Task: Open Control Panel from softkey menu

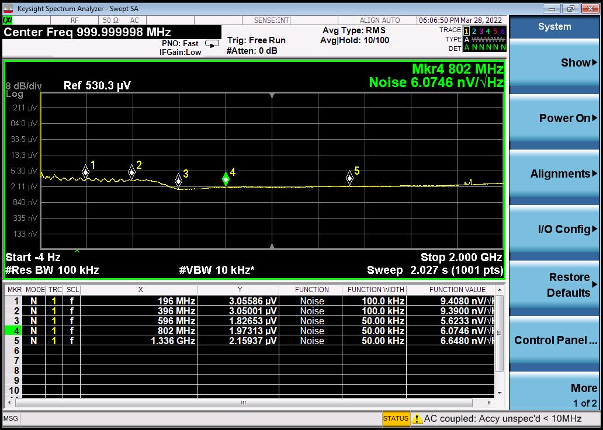Action: pyautogui.click(x=554, y=341)
